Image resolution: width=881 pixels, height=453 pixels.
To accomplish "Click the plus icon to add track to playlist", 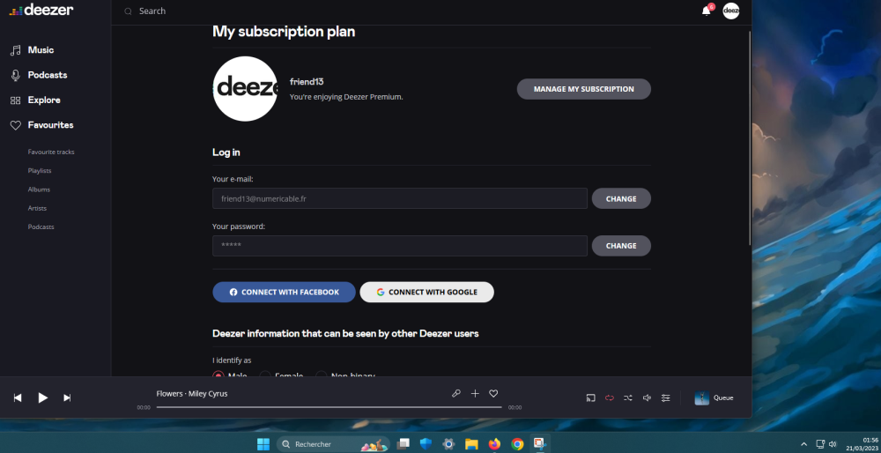I will [x=475, y=394].
